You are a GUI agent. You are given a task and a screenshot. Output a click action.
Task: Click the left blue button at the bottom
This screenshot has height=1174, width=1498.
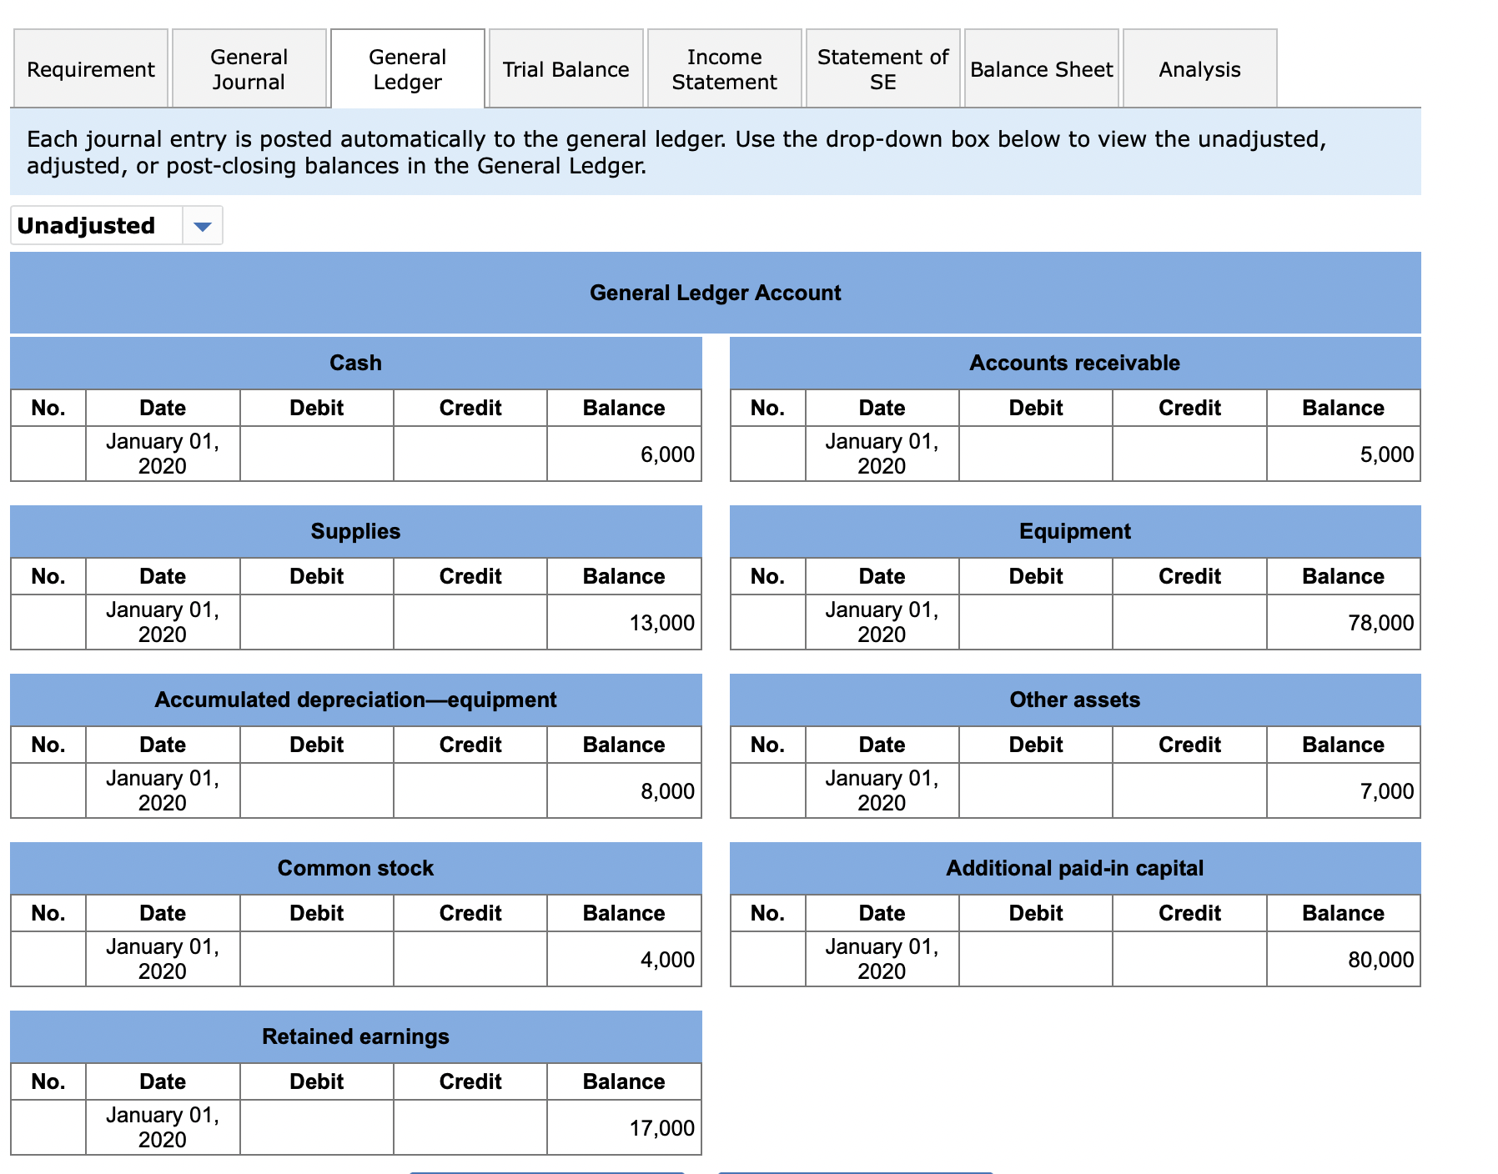546,1171
